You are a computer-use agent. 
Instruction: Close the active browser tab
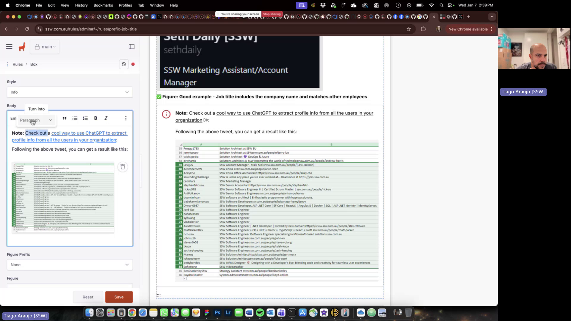tap(434, 17)
